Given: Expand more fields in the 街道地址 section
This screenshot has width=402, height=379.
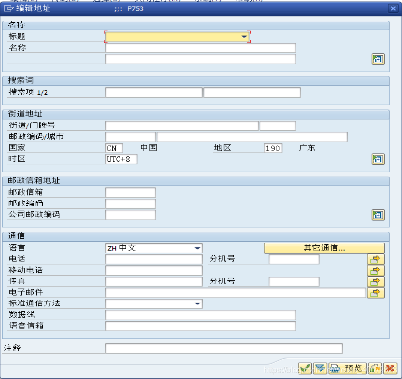Looking at the screenshot, I should pyautogui.click(x=378, y=159).
